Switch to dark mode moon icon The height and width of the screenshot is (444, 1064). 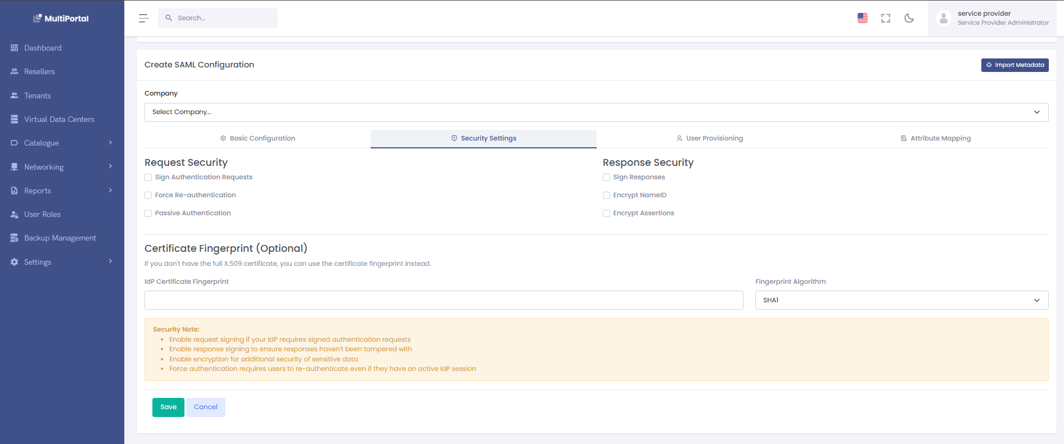coord(909,18)
